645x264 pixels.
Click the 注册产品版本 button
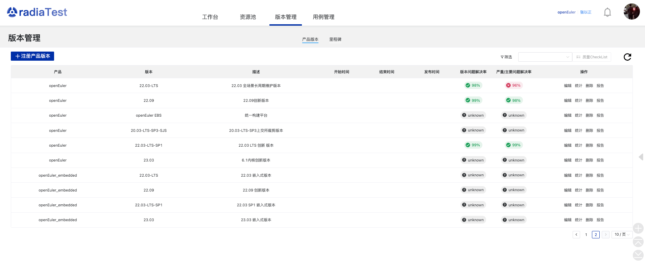tap(32, 56)
